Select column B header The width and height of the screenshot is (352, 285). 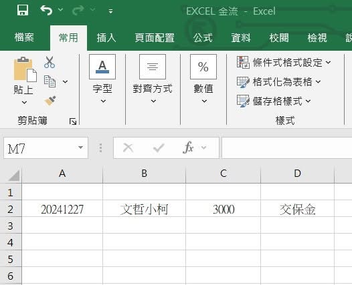(144, 174)
